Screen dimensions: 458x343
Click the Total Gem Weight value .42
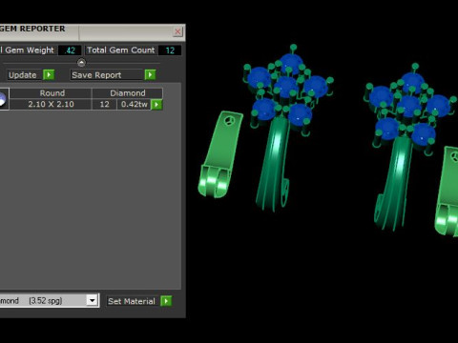(x=70, y=50)
